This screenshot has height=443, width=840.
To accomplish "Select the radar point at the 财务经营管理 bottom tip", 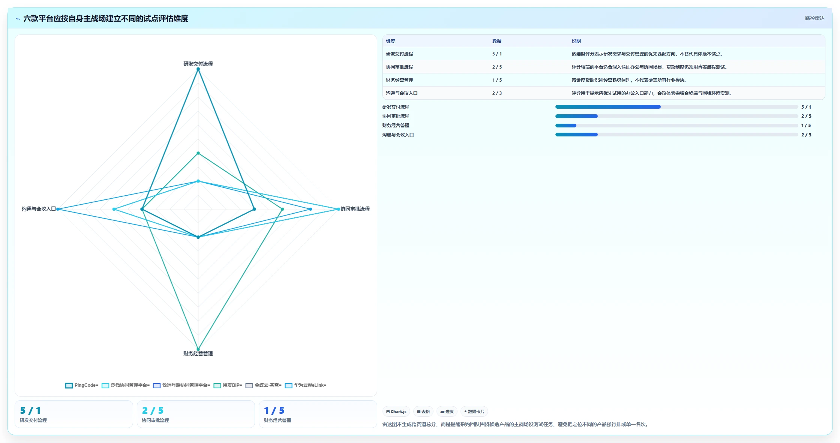I will pyautogui.click(x=198, y=349).
